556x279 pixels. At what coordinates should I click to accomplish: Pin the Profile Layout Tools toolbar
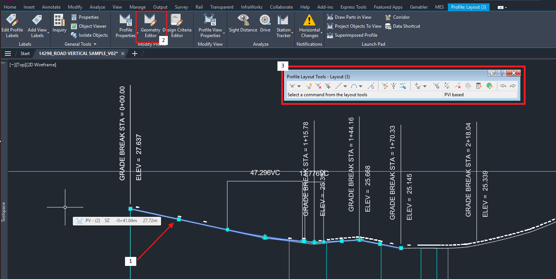click(493, 73)
